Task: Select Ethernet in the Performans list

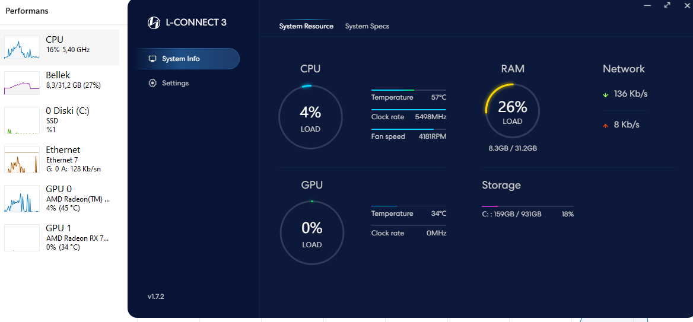Action: click(x=60, y=159)
